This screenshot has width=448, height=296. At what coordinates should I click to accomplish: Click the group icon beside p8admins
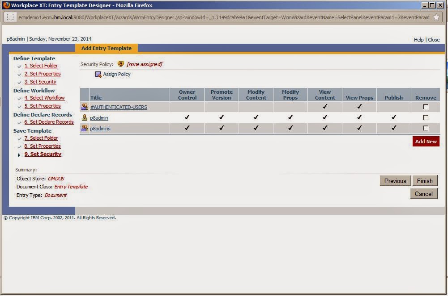pos(85,128)
